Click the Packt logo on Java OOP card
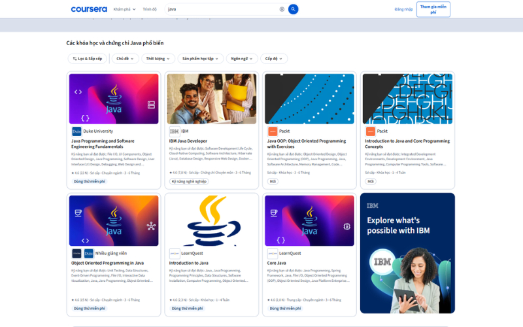The image size is (523, 327). point(272,131)
